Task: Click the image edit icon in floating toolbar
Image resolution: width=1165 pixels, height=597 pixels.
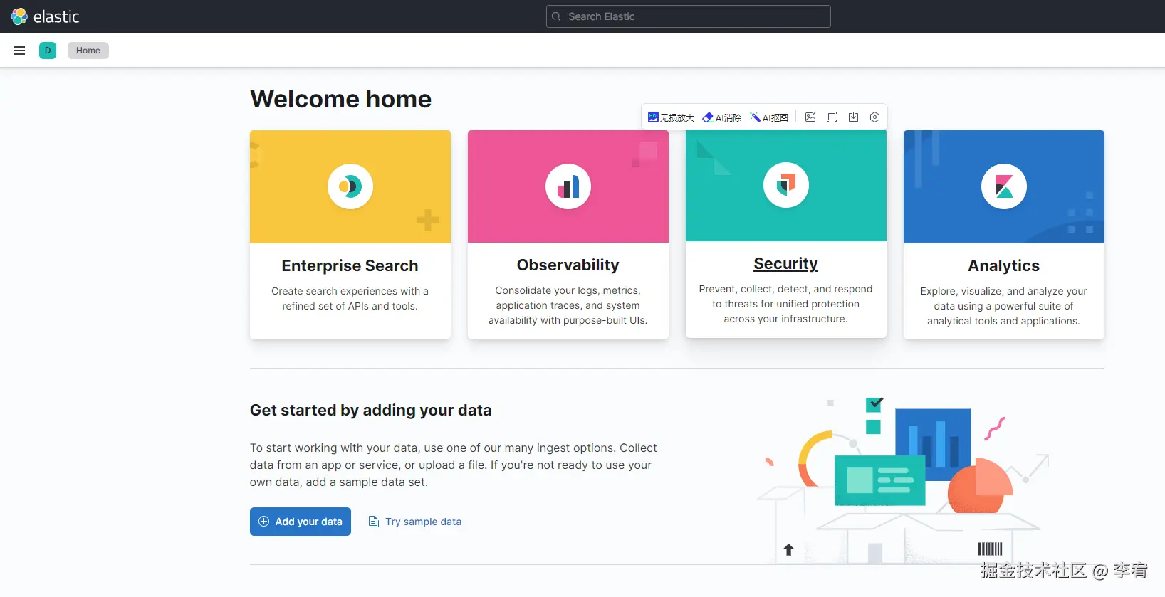Action: 810,117
